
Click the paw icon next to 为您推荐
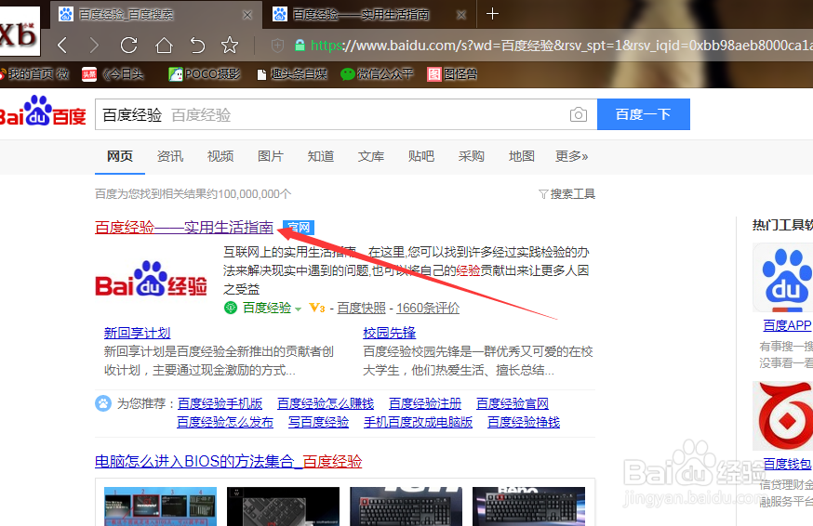(103, 403)
